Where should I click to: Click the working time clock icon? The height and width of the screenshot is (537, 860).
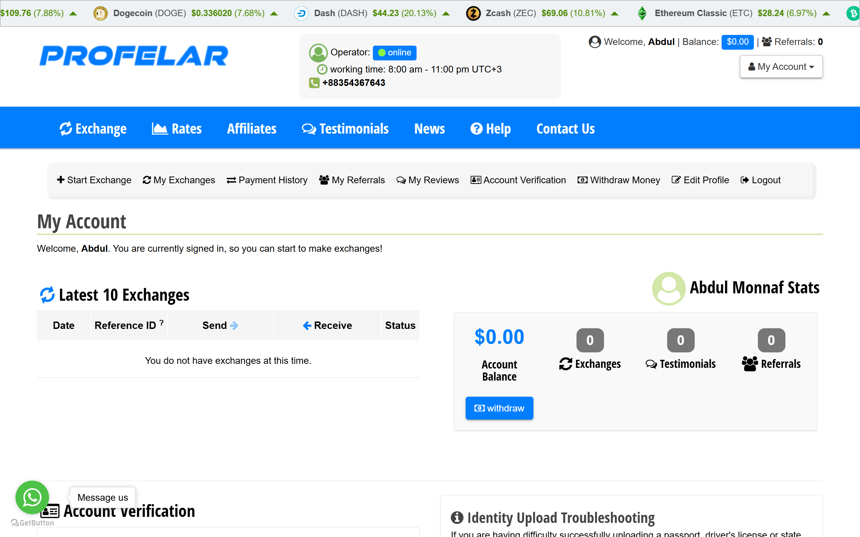pos(322,69)
